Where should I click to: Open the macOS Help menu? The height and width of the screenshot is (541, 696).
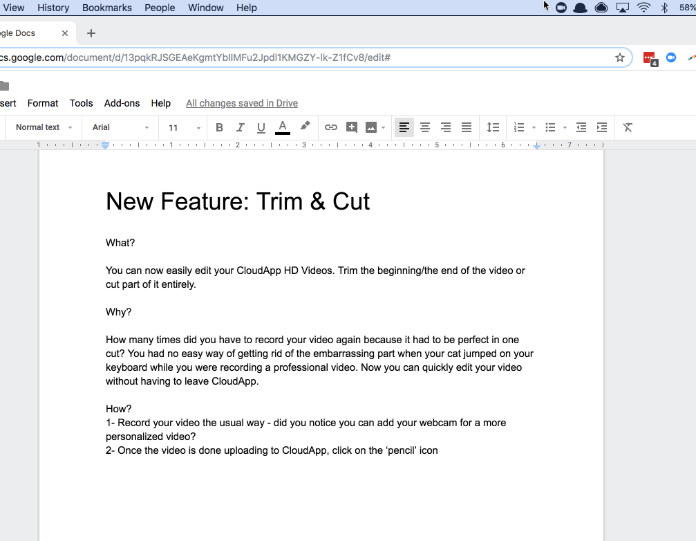click(x=246, y=8)
